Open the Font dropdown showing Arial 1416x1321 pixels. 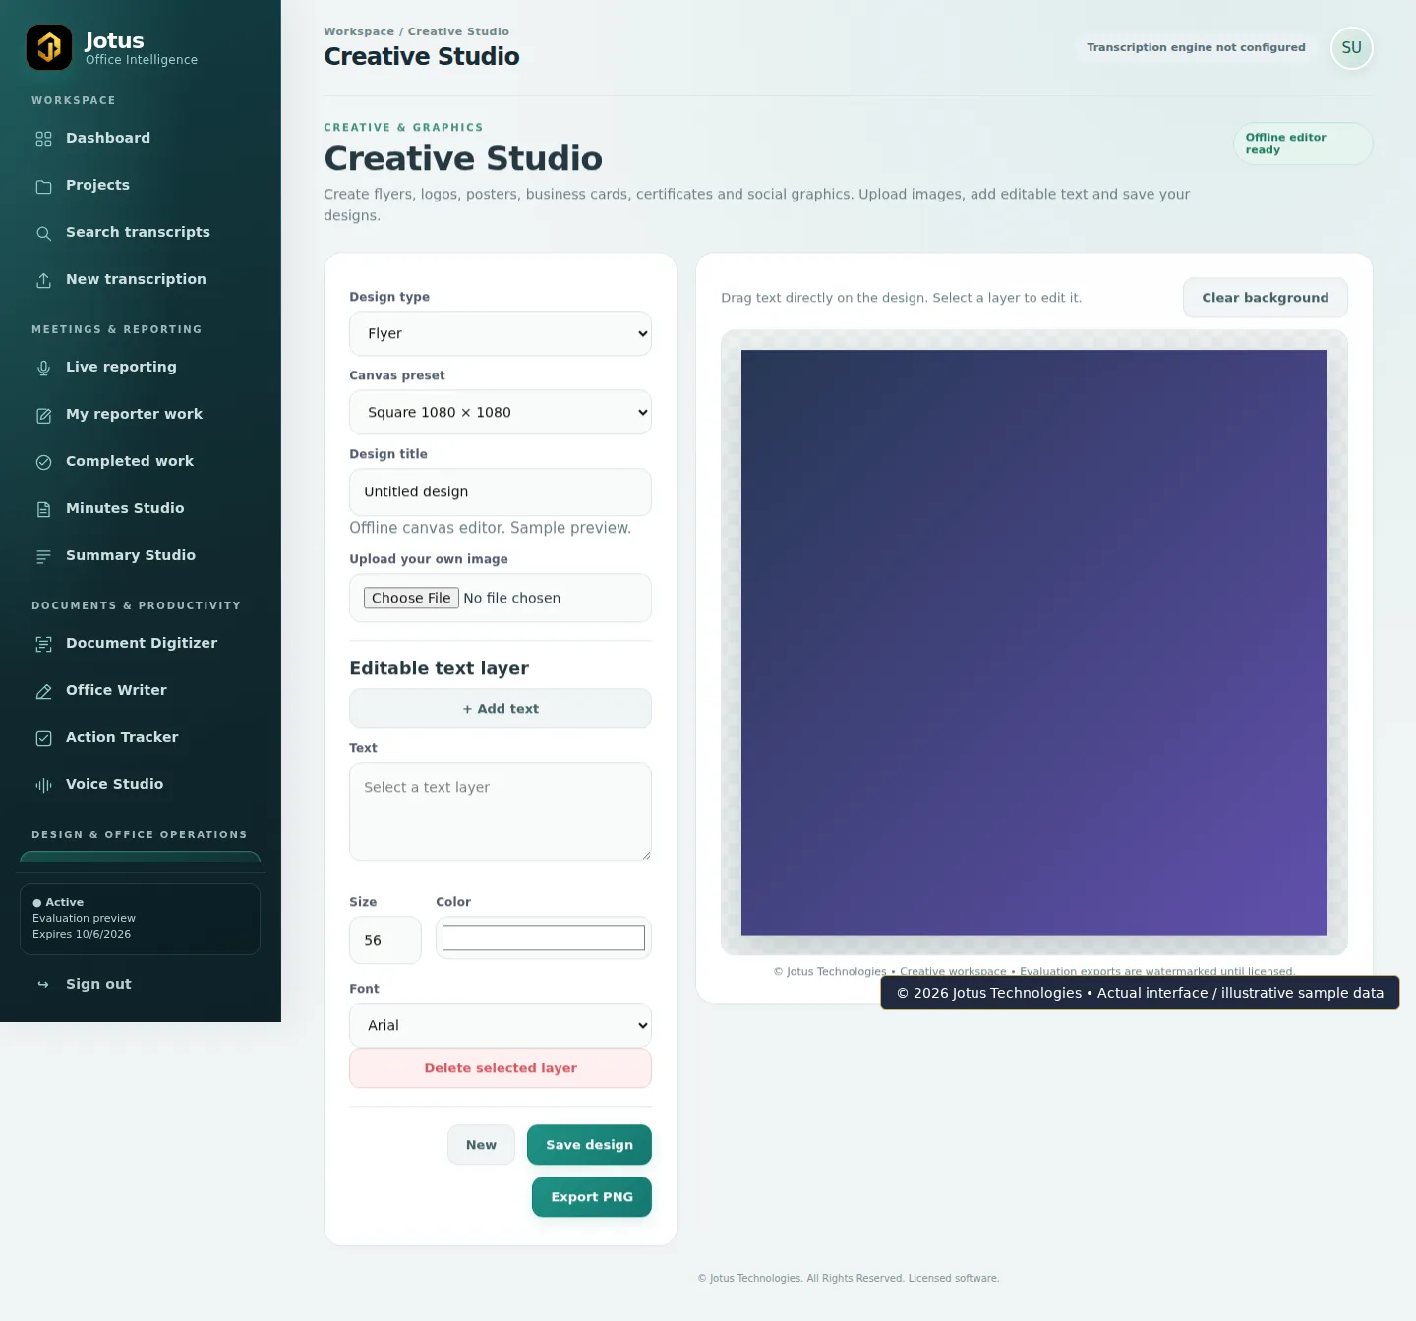coord(501,1025)
